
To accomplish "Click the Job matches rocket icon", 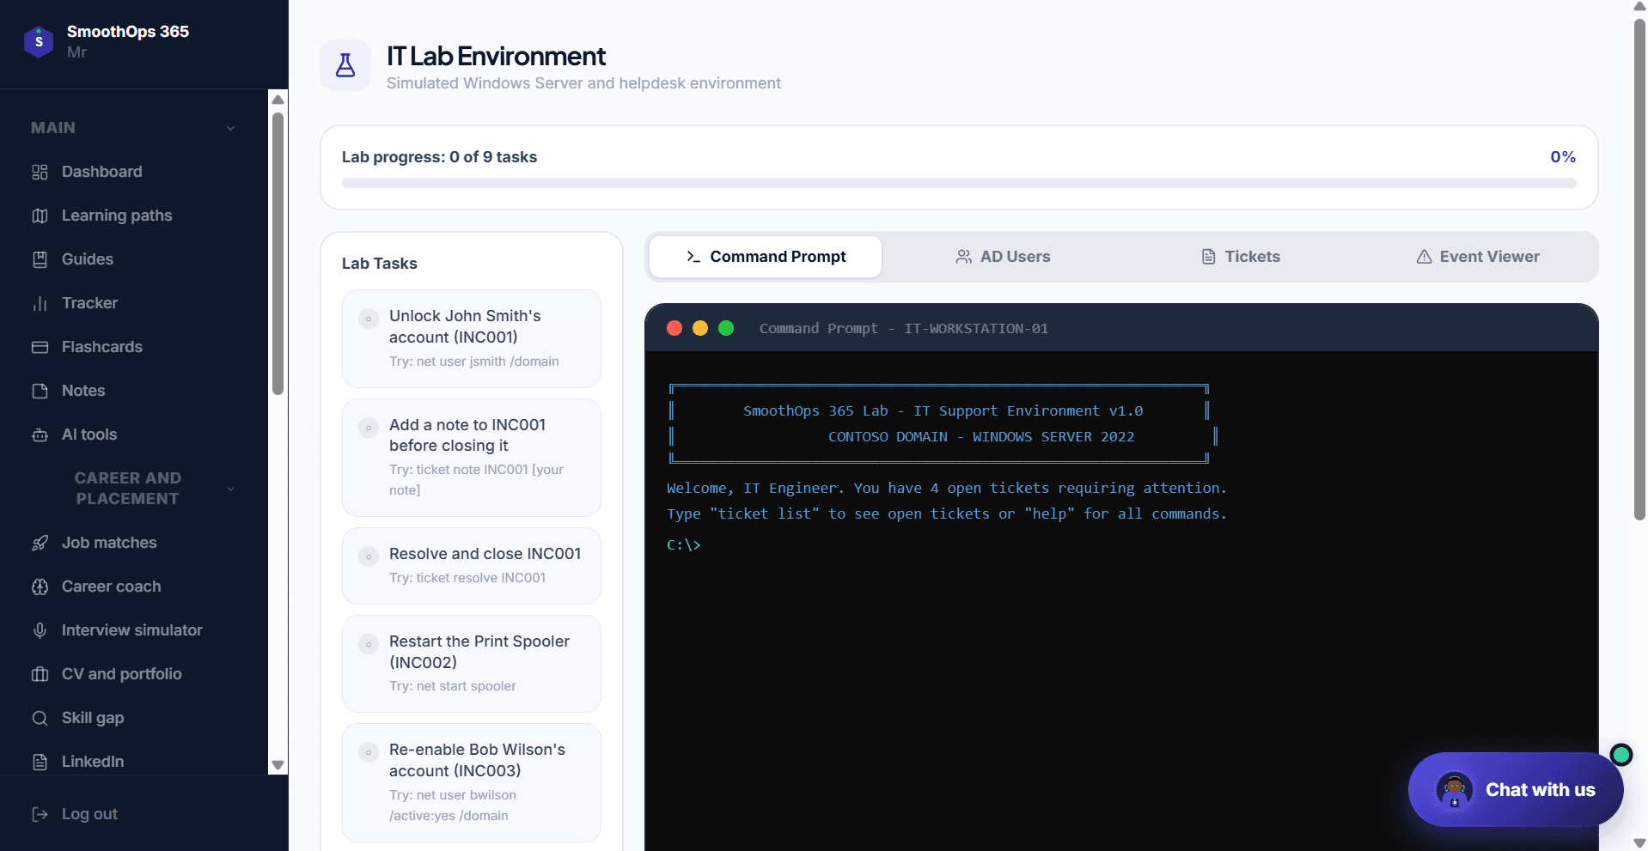I will [40, 543].
